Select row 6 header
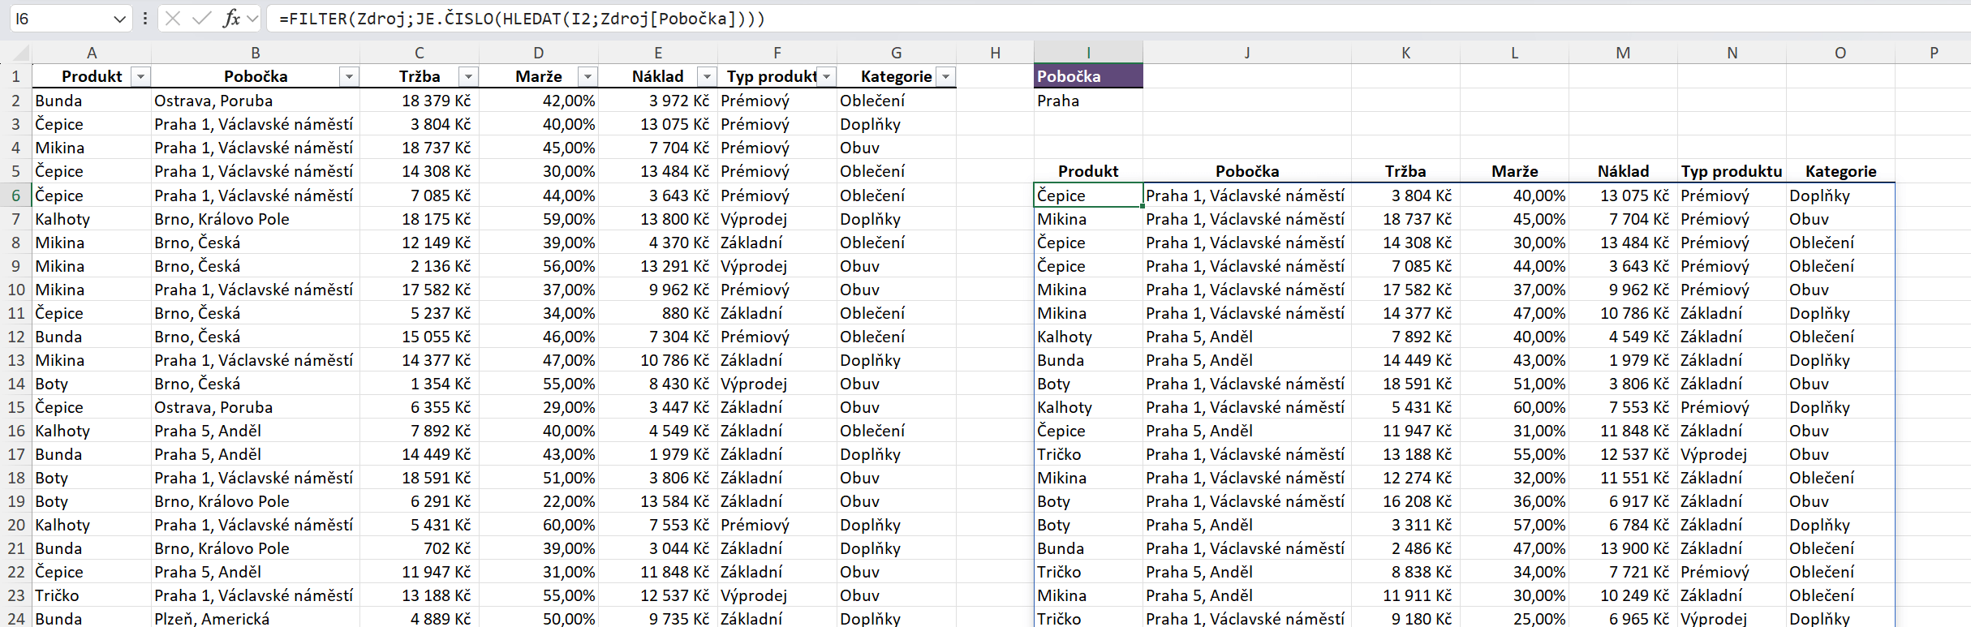This screenshot has height=627, width=1971. point(15,195)
